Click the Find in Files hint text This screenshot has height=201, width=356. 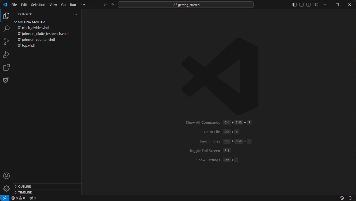pos(210,141)
